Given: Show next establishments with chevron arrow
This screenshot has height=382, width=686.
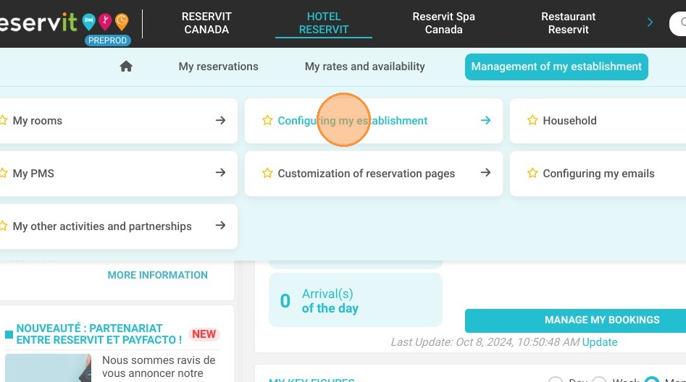Looking at the screenshot, I should 650,22.
